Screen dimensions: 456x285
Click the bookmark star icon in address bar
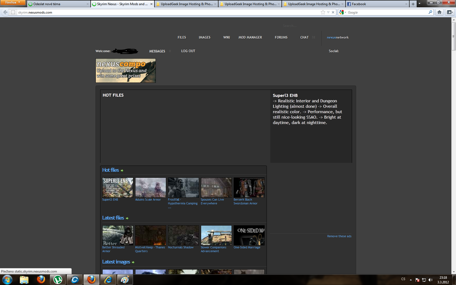[x=323, y=12]
